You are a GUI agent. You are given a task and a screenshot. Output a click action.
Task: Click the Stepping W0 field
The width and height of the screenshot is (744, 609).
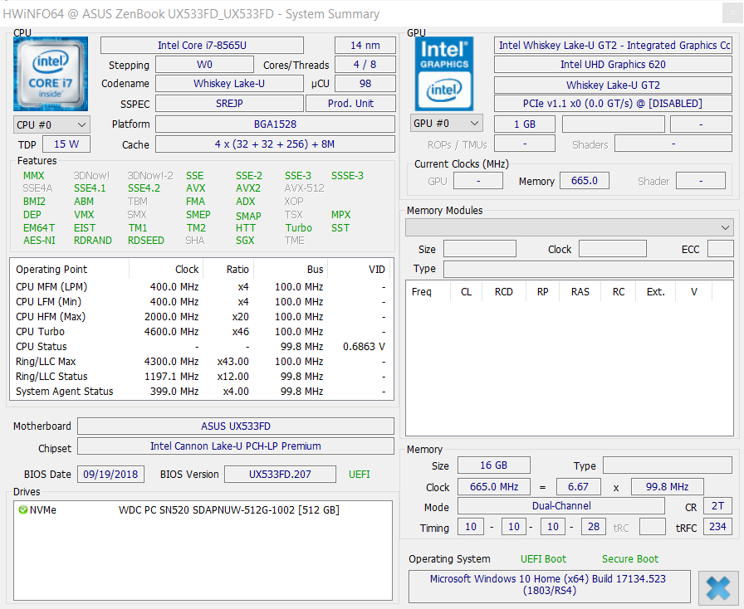tap(204, 65)
